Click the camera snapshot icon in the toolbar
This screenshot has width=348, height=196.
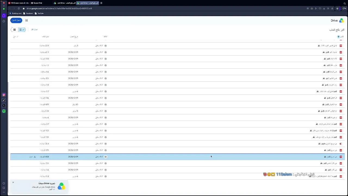(x=312, y=8)
